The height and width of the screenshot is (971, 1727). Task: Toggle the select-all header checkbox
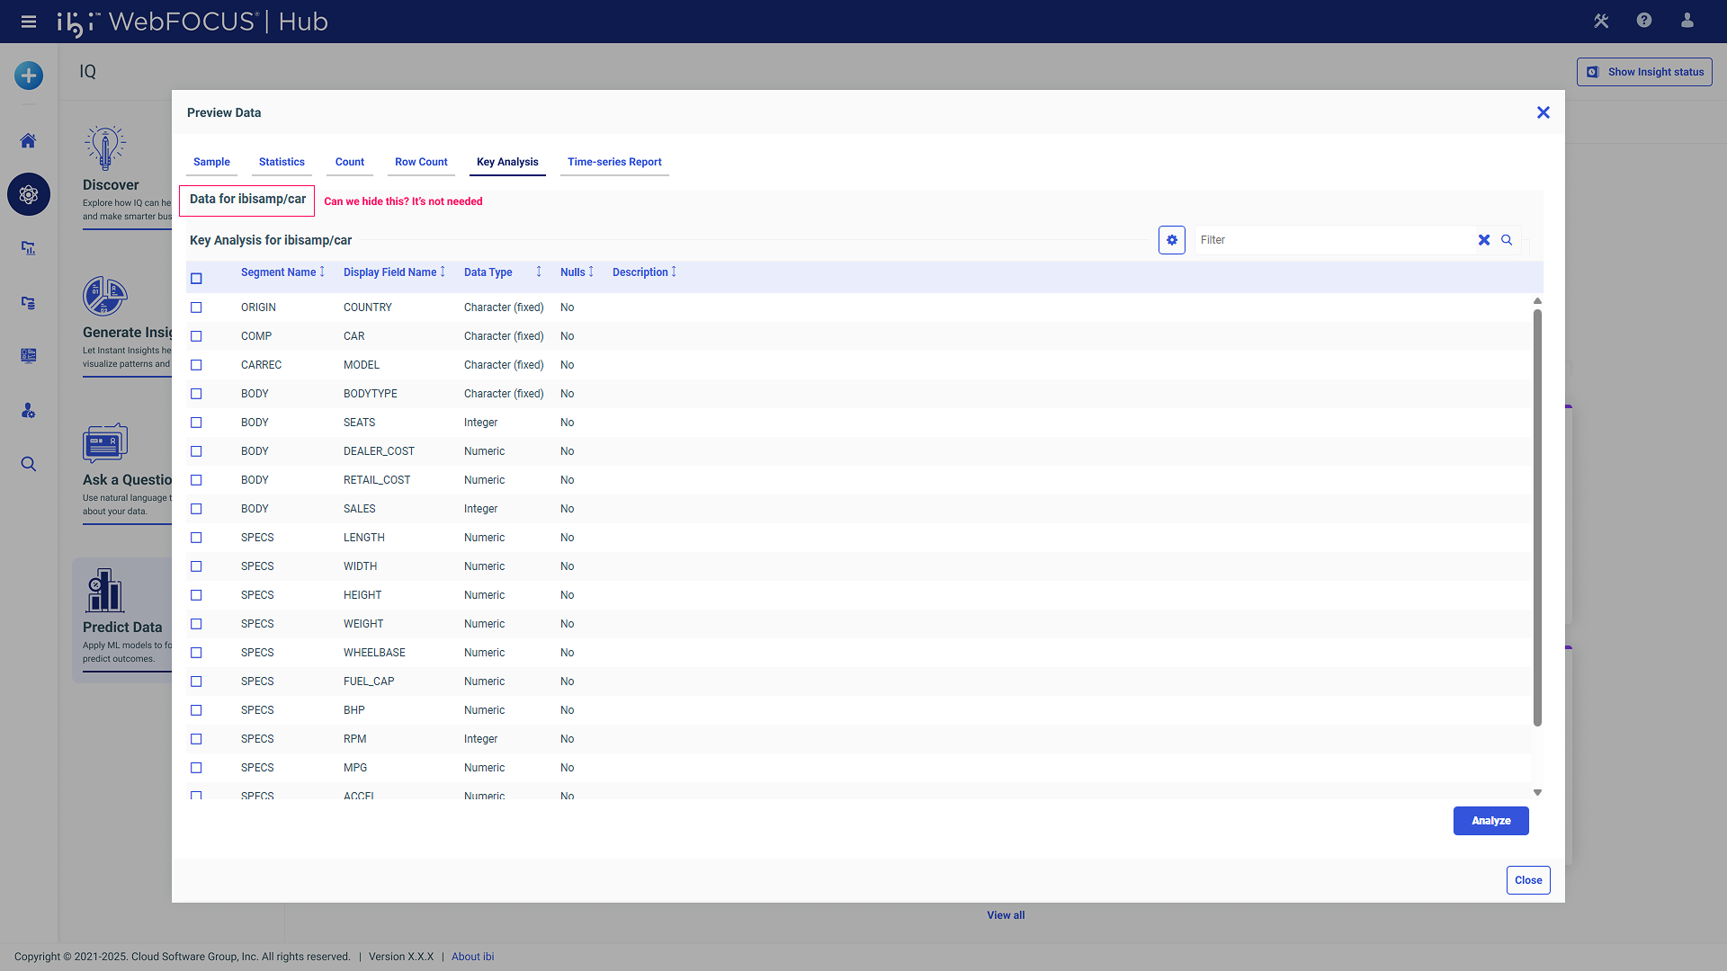pyautogui.click(x=196, y=279)
